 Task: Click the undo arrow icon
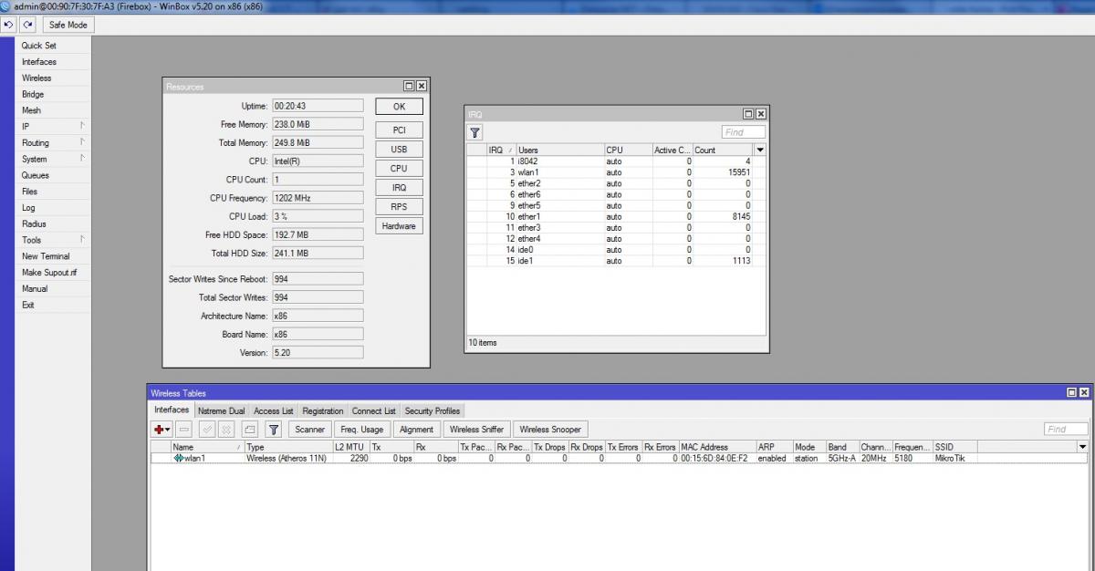[x=9, y=25]
